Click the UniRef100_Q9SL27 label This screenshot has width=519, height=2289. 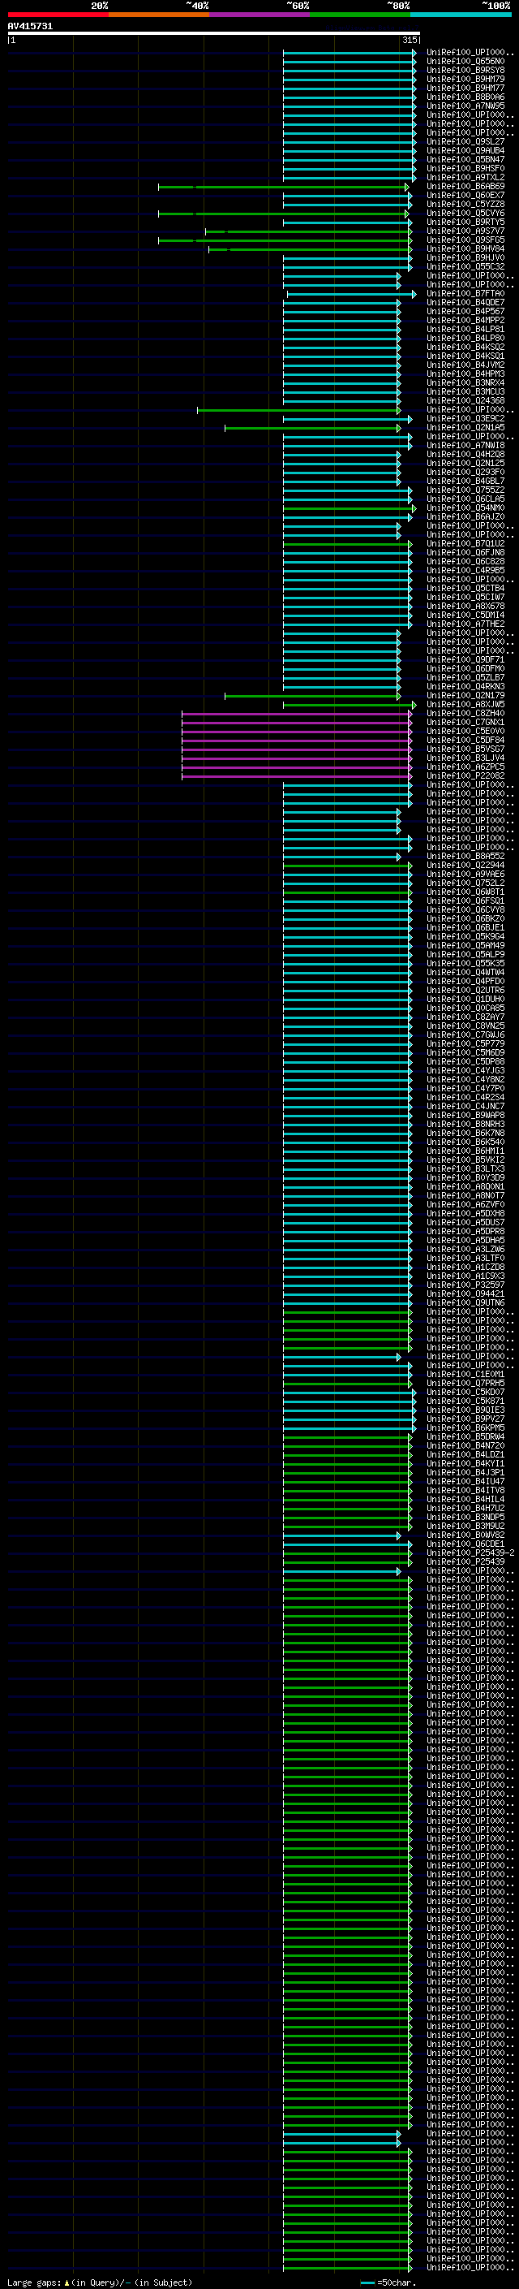465,141
